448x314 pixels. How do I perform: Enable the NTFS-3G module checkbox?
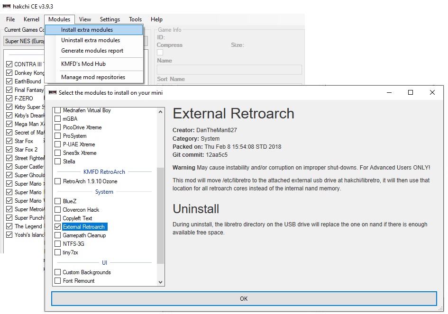pos(58,244)
